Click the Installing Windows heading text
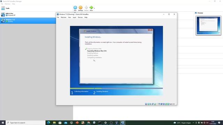This screenshot has height=125, width=223. pos(93,37)
